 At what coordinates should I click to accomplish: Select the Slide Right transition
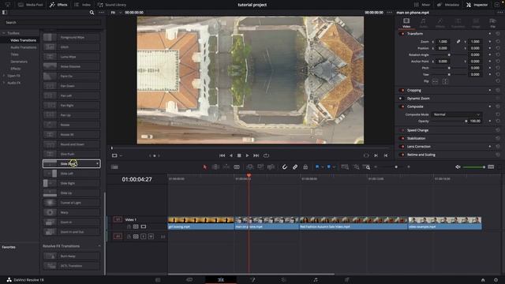pyautogui.click(x=71, y=183)
